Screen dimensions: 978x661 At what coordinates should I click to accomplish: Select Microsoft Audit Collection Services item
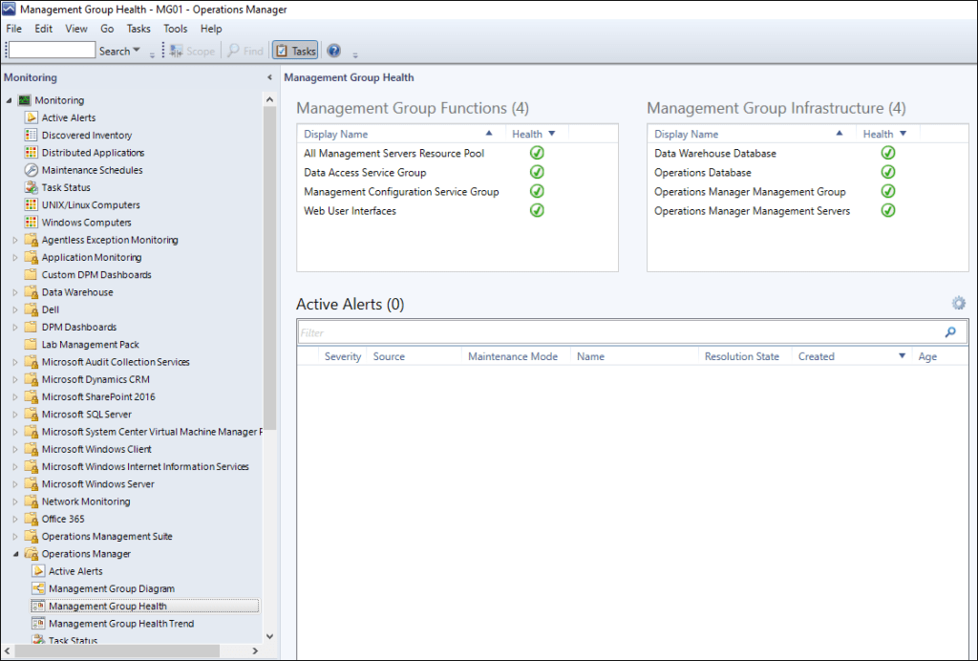pyautogui.click(x=116, y=362)
